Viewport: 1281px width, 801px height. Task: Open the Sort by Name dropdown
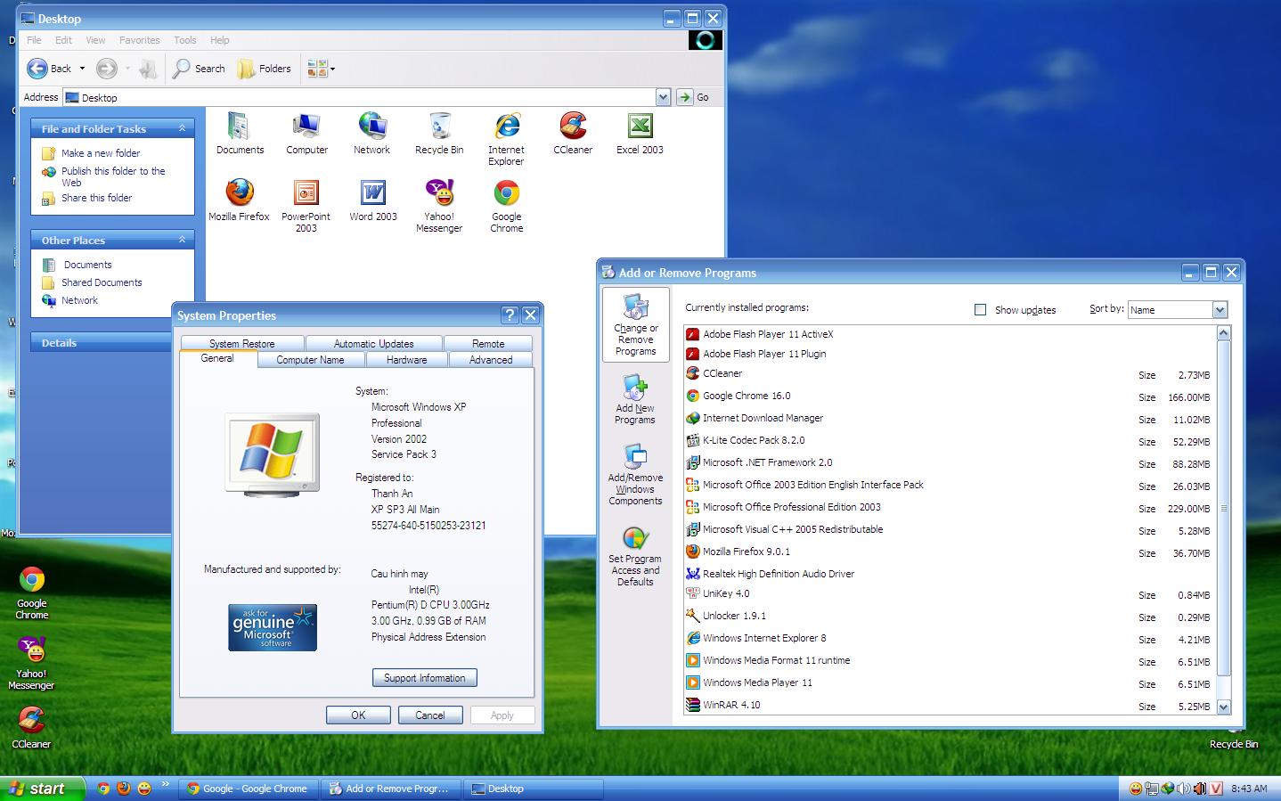[x=1220, y=310]
